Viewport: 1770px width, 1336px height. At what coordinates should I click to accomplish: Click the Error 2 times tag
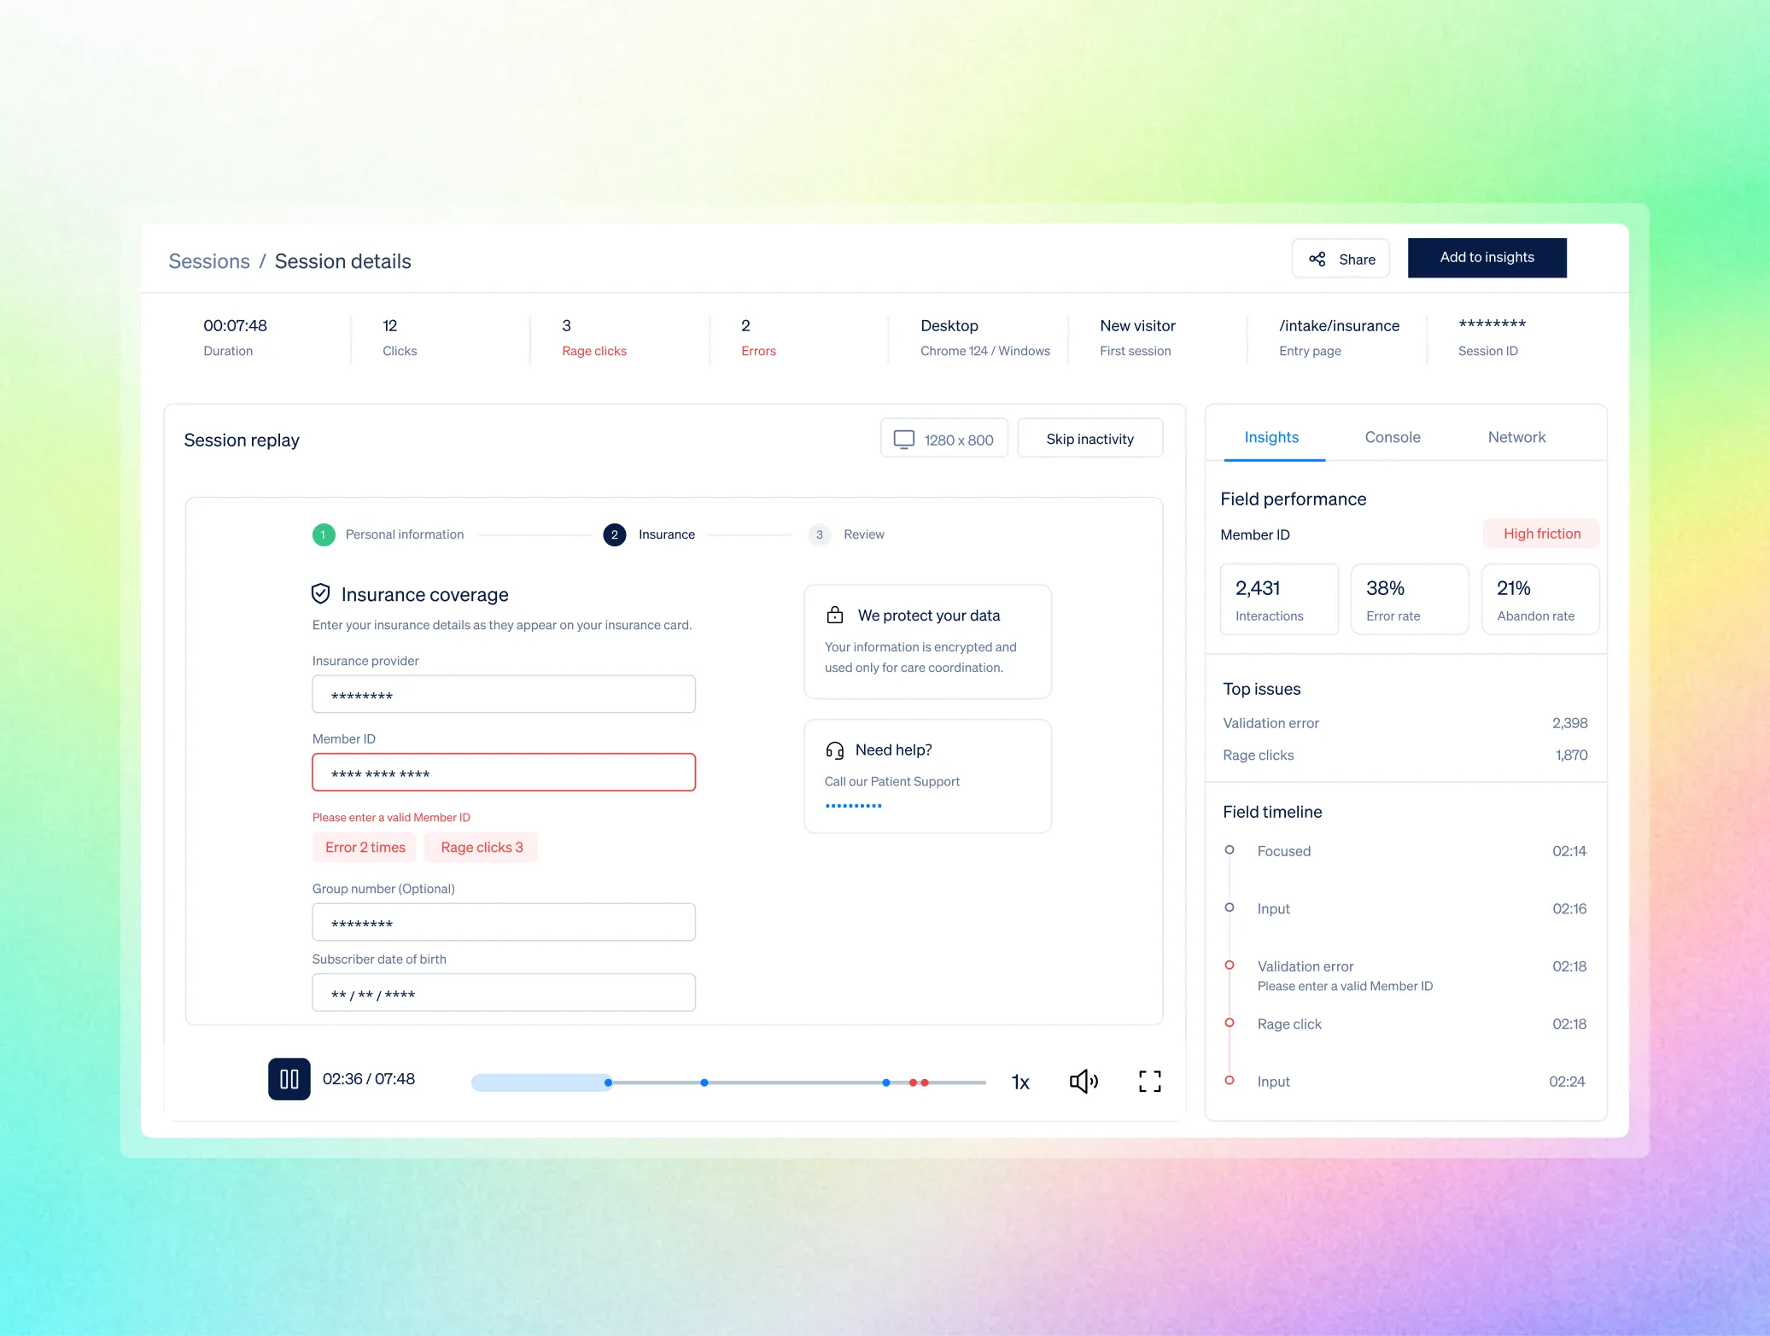pyautogui.click(x=365, y=847)
